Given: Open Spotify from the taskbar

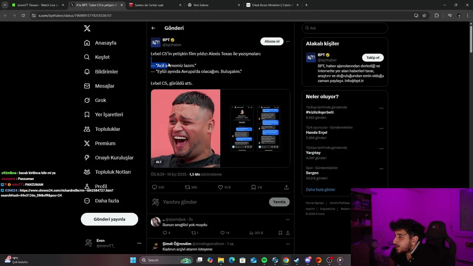Looking at the screenshot, I should [264, 260].
